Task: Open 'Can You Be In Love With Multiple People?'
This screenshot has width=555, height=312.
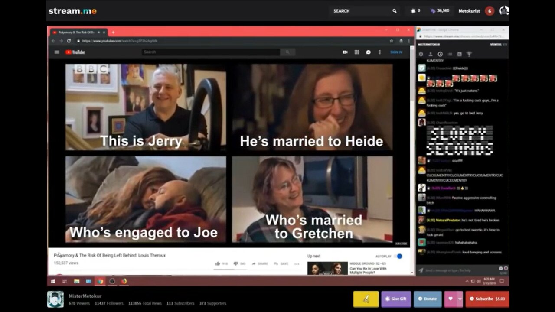Action: click(x=368, y=270)
